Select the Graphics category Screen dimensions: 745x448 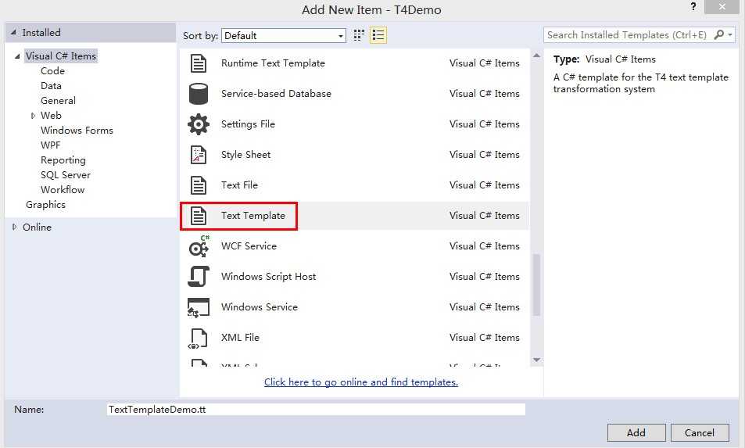45,205
